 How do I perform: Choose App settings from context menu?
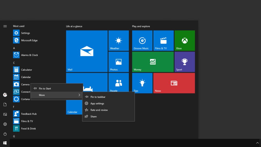pos(97,103)
